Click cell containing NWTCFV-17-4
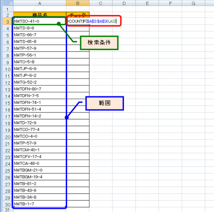The image size is (214, 212). [39, 156]
